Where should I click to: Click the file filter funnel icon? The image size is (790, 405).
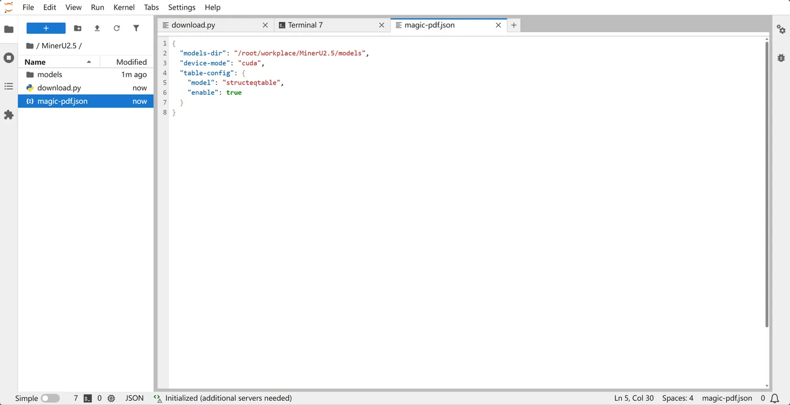136,28
